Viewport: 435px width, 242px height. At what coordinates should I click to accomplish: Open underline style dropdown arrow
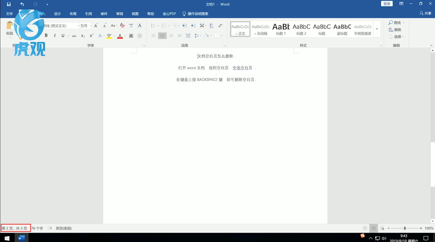pyautogui.click(x=68, y=36)
